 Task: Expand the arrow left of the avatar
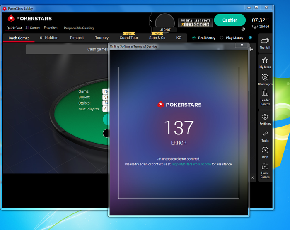150,21
